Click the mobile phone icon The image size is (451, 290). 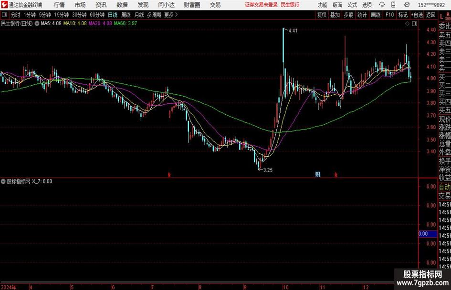393,5
